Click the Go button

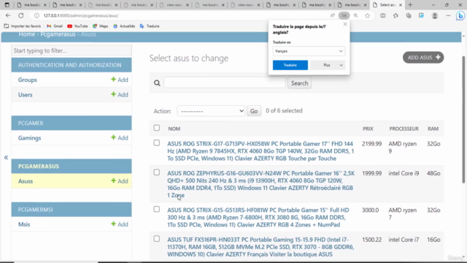click(x=254, y=111)
